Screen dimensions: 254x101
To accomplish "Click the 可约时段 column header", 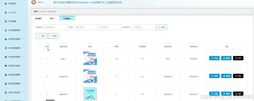I will (142, 46).
